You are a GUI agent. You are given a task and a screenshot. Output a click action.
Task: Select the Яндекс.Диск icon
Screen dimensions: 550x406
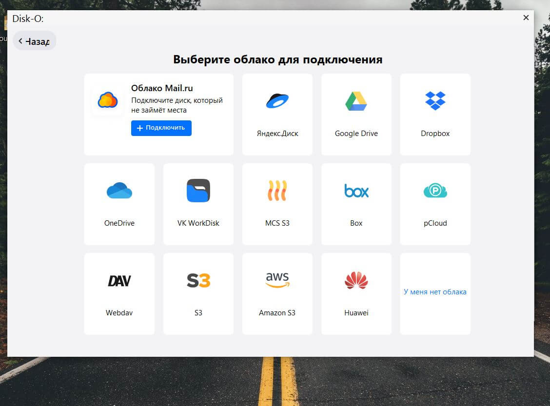click(x=277, y=101)
